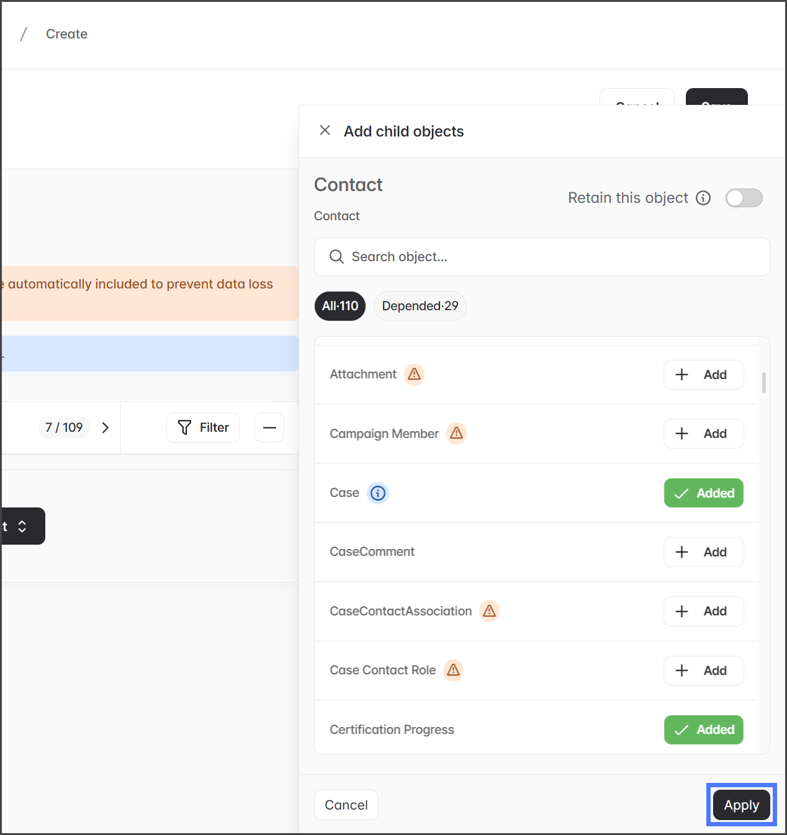Image resolution: width=787 pixels, height=835 pixels.
Task: Click the info icon next to Case
Action: click(378, 493)
